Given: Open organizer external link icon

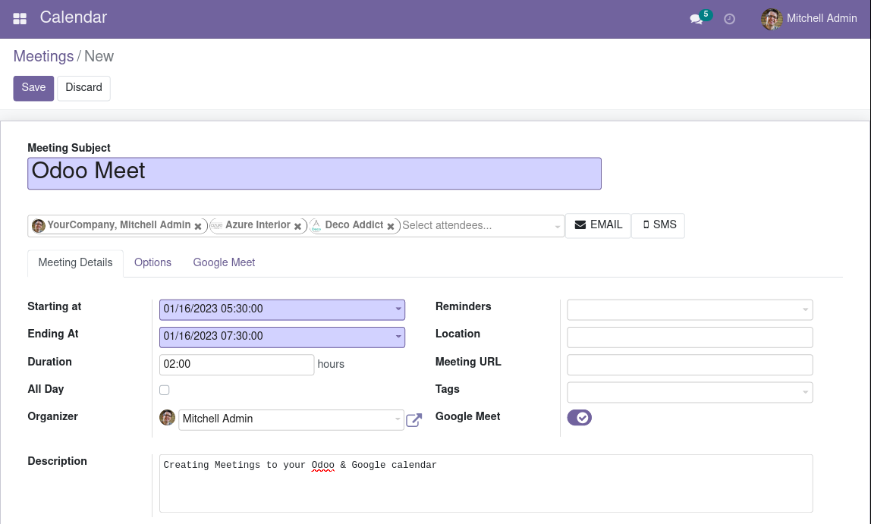Looking at the screenshot, I should [413, 420].
